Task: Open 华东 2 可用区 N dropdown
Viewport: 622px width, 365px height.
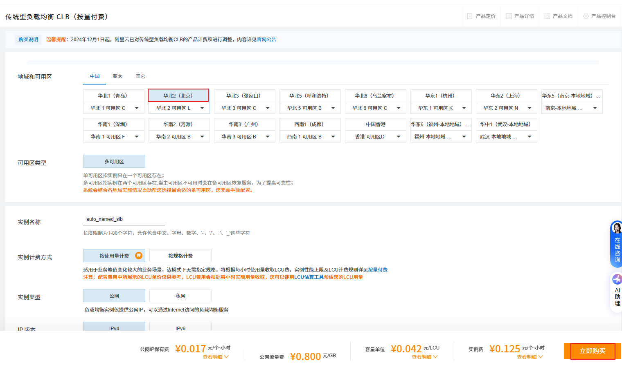Action: pos(507,108)
